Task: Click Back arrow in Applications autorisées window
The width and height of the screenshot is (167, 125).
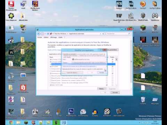Action: pyautogui.click(x=39, y=34)
